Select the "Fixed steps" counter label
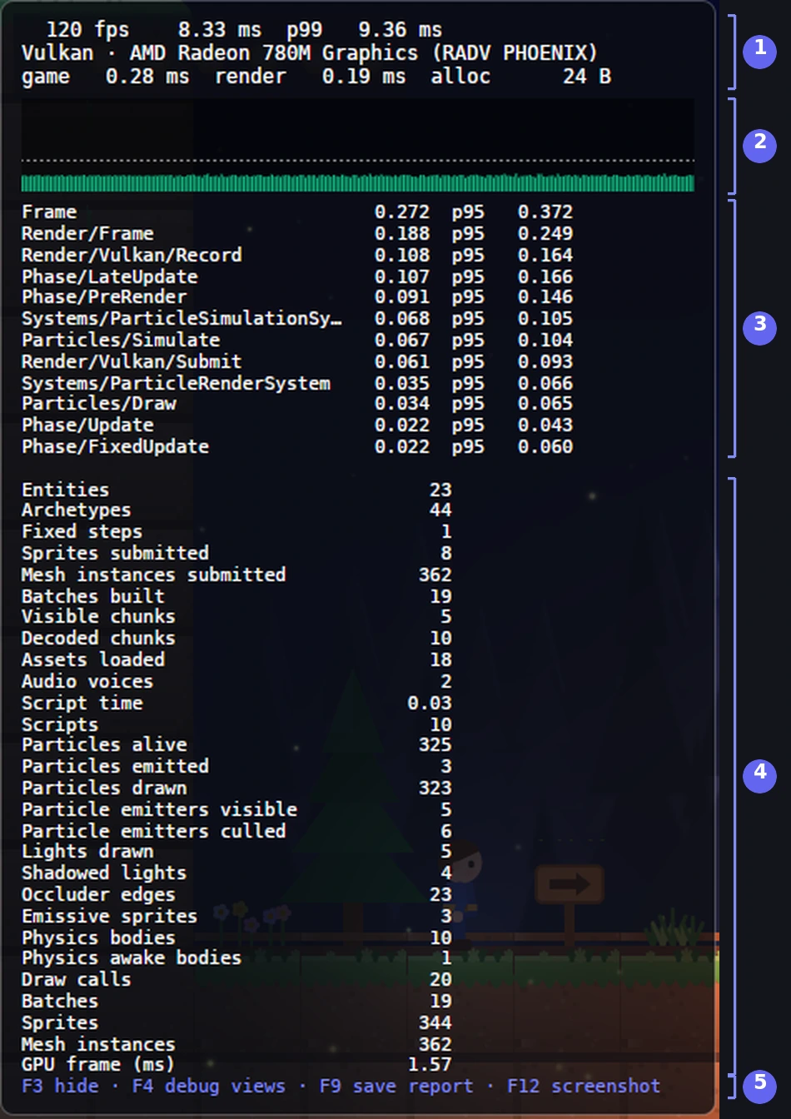The width and height of the screenshot is (791, 1119). (x=82, y=532)
